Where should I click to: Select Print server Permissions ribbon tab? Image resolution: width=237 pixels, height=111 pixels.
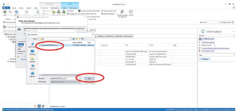[x=55, y=8]
